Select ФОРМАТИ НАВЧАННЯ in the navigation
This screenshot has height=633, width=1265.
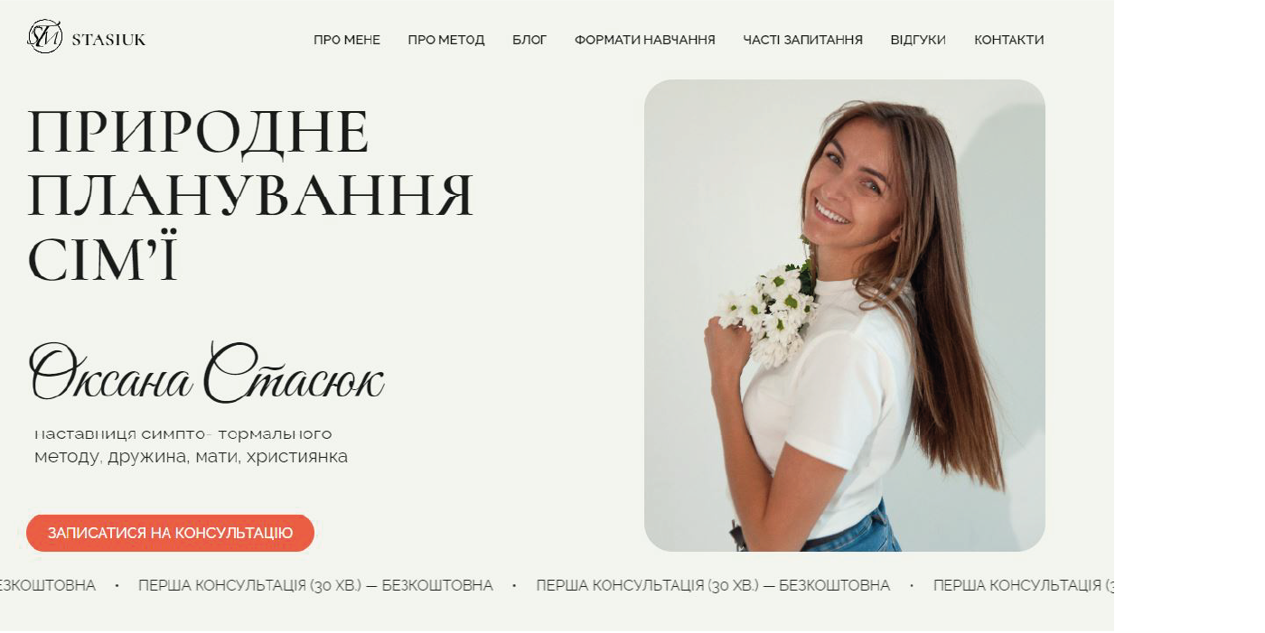(x=645, y=40)
